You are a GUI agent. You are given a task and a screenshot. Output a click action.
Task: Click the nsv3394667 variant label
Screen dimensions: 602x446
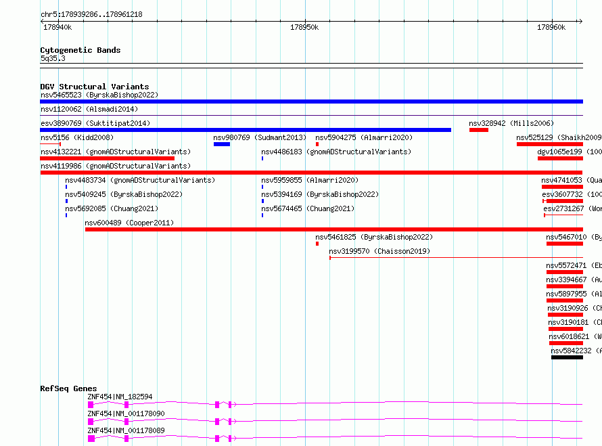[x=574, y=280]
